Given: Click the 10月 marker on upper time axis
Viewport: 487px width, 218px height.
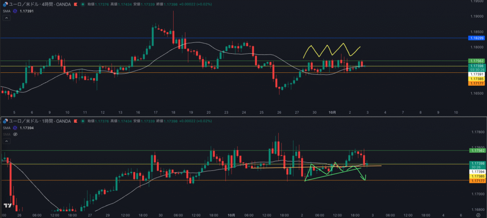Looking at the screenshot, I should tap(332, 112).
